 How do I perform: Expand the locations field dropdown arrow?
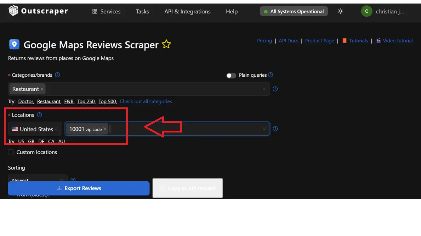(264, 129)
